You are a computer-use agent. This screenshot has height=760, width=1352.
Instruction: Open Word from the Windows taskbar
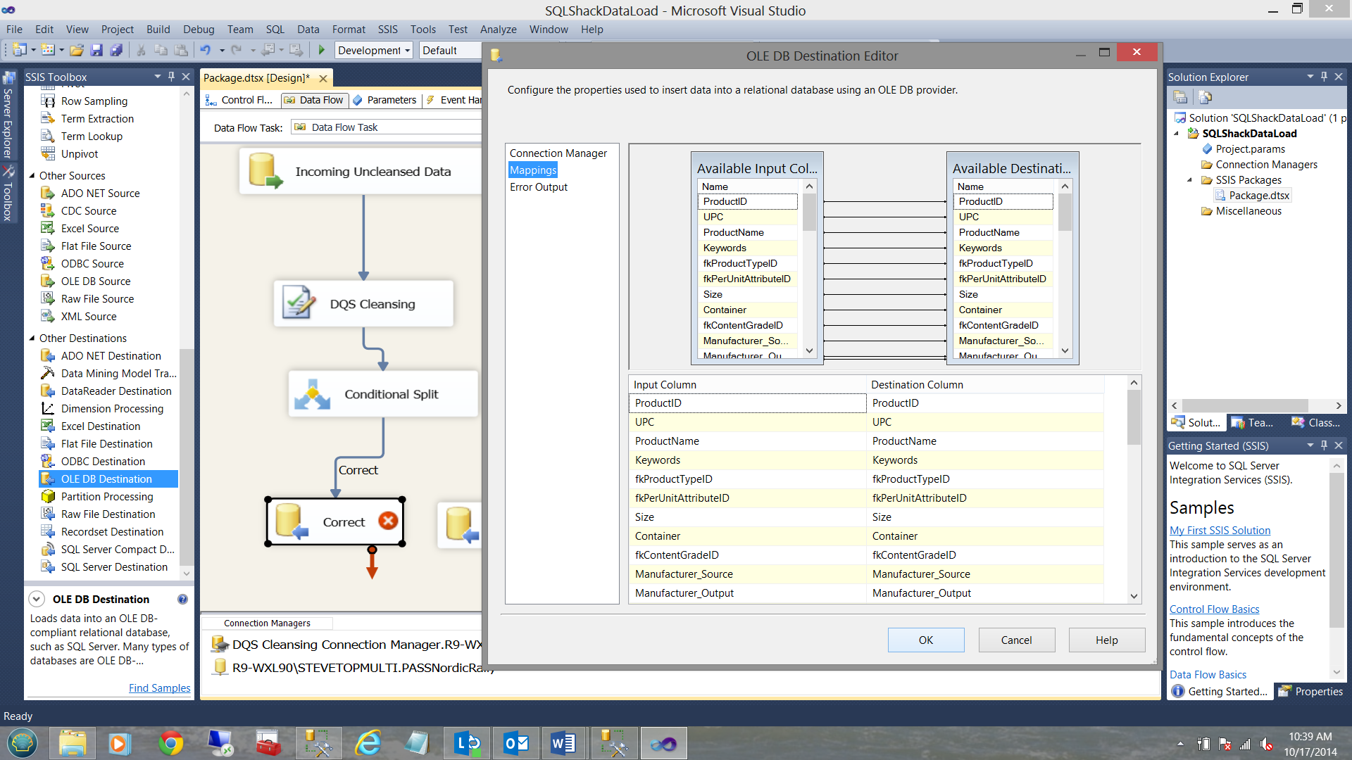tap(563, 743)
